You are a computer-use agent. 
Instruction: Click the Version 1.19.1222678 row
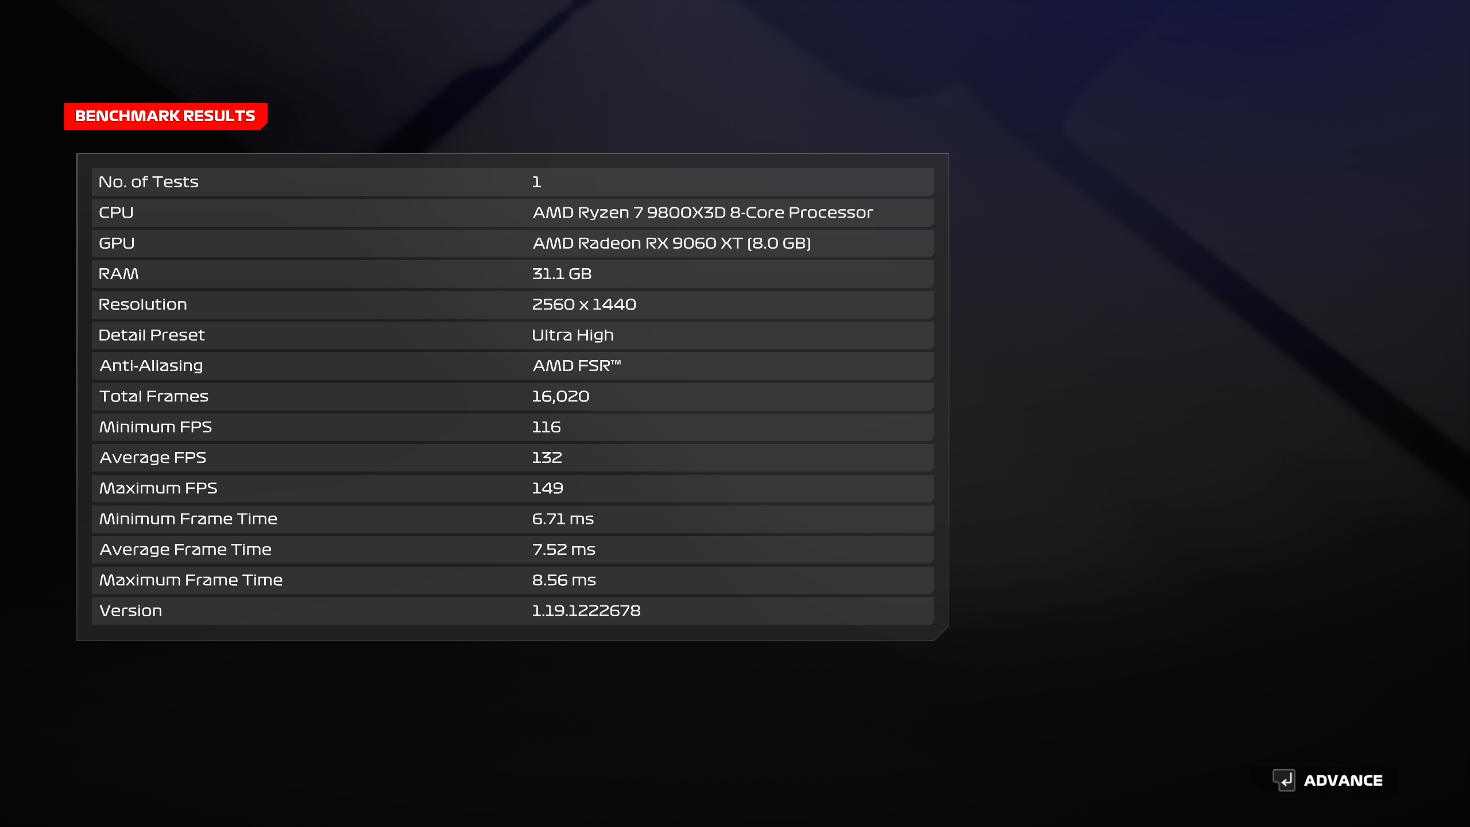click(513, 611)
